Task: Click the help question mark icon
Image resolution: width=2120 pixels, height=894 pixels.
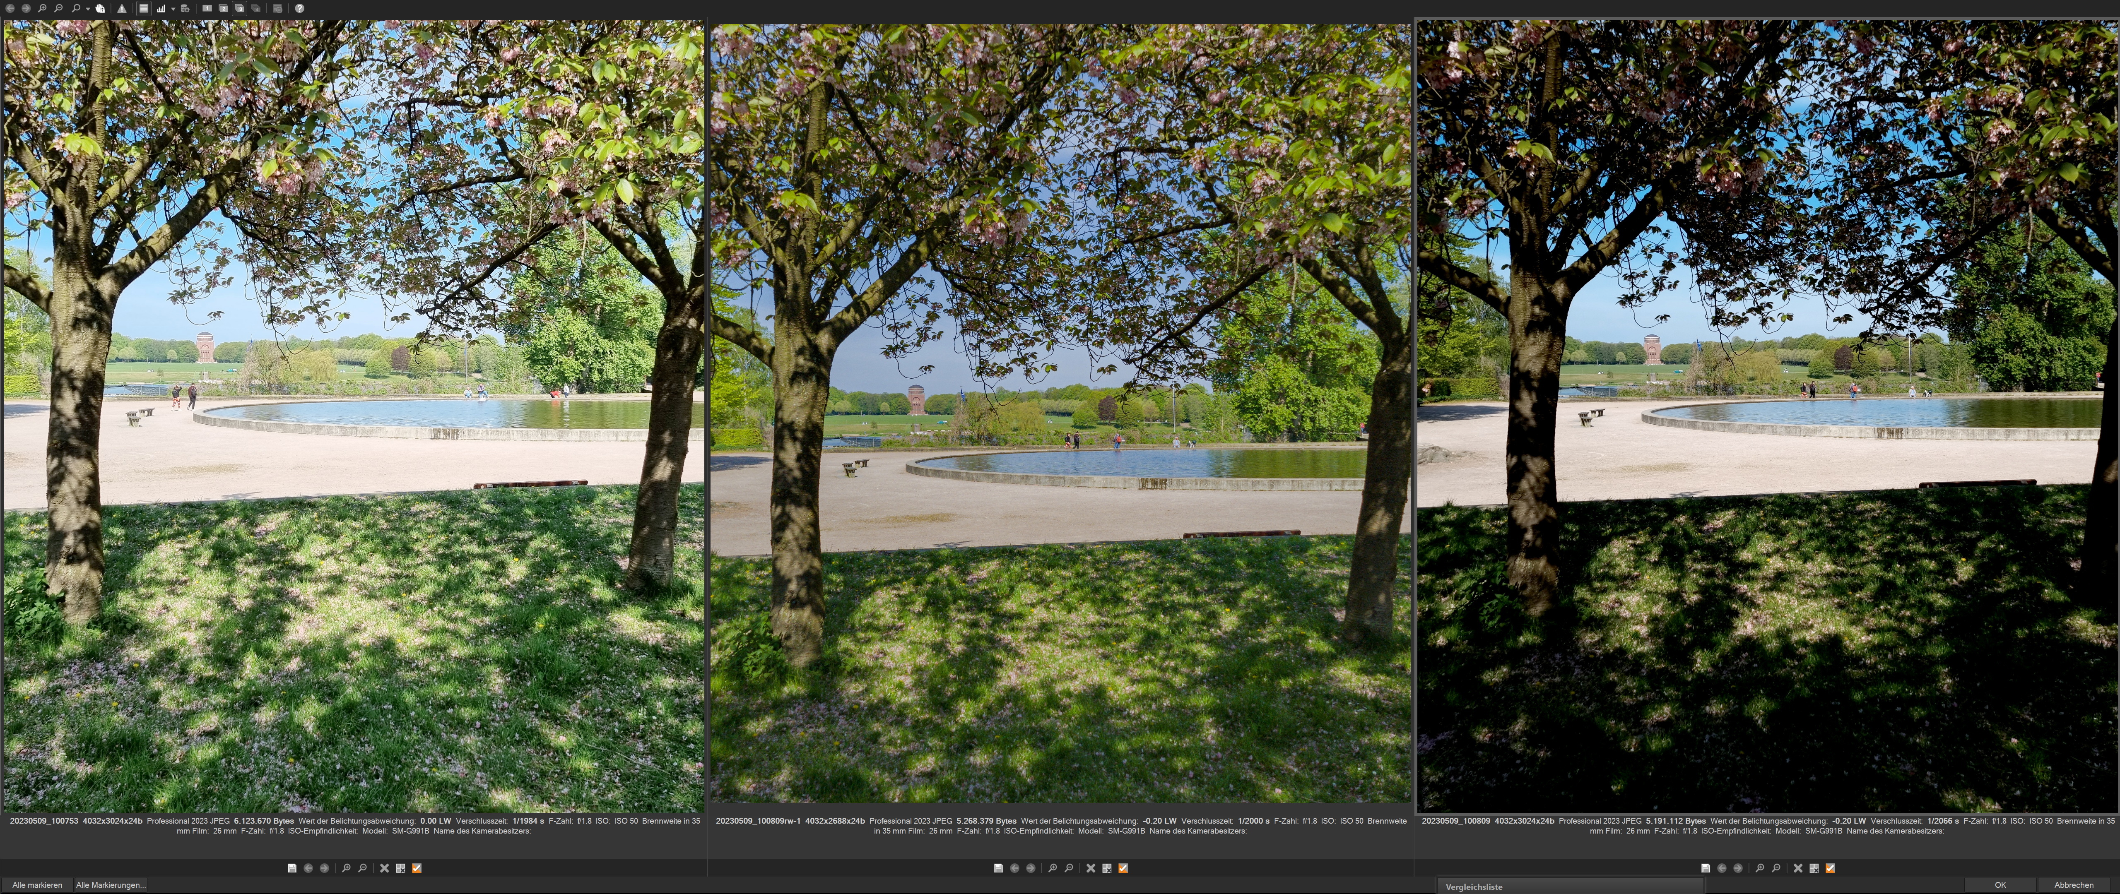Action: (x=299, y=8)
